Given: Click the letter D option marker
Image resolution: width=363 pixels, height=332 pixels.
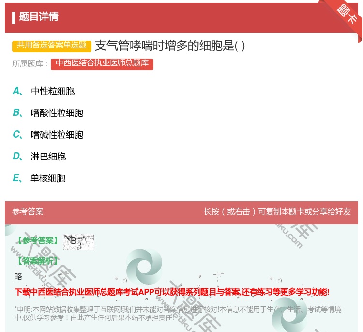Looking at the screenshot, I should click(x=17, y=157).
